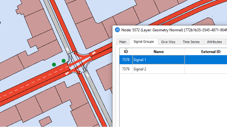Click the External ID column header

click(206, 52)
